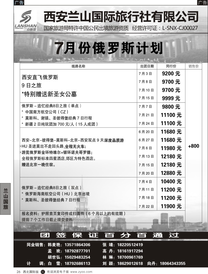Click the 游览俄罗斯金环特维尔 line

click(56, 152)
